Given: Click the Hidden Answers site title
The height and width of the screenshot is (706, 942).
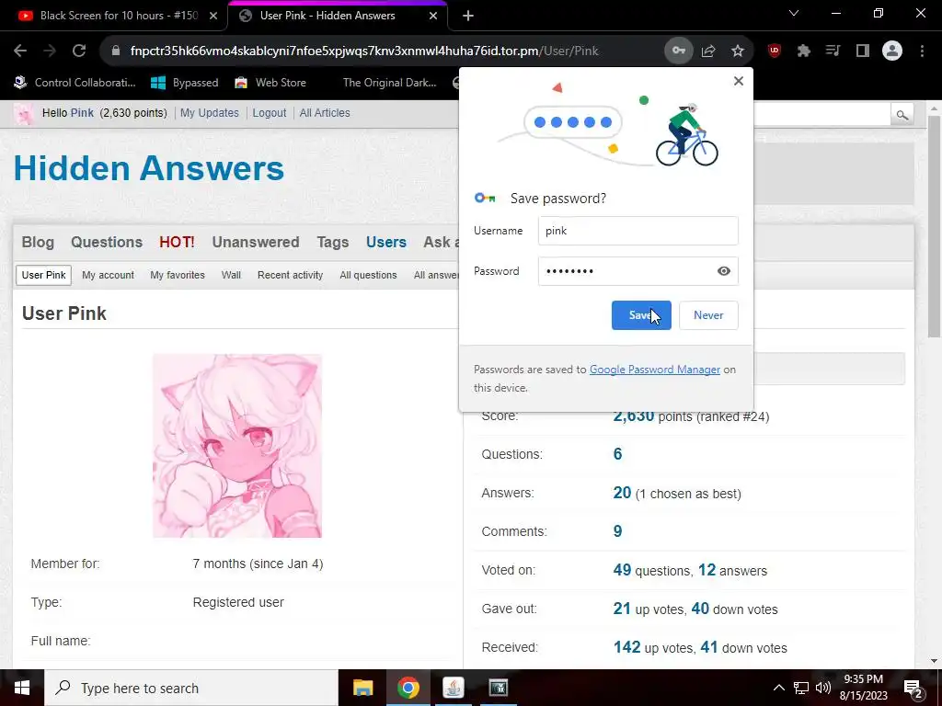Looking at the screenshot, I should pyautogui.click(x=148, y=169).
